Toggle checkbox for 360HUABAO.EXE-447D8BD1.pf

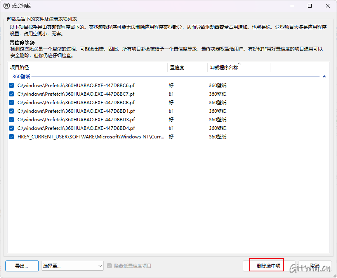12,111
